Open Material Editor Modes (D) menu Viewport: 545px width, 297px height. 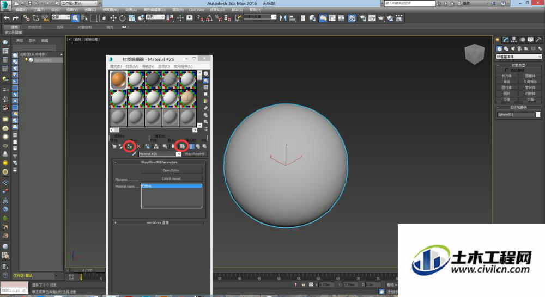[116, 66]
